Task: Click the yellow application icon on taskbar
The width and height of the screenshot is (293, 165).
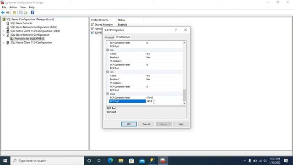Action: click(152, 161)
